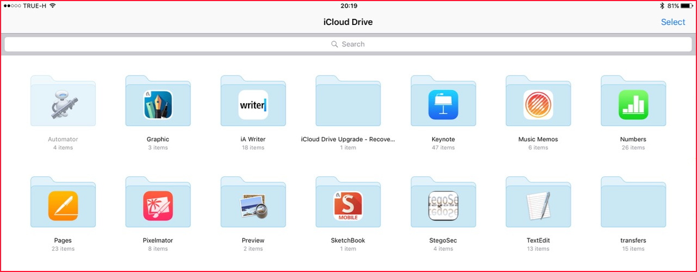Open the Automator folder
This screenshot has height=272, width=697.
coord(63,101)
